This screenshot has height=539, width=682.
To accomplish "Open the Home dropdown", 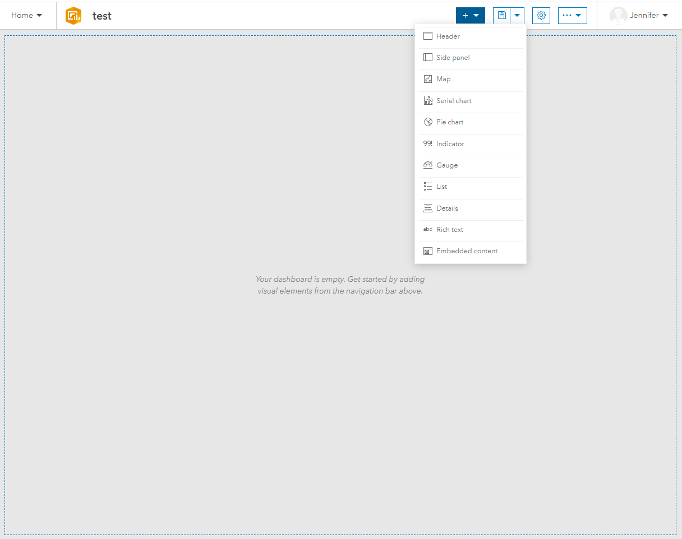I will click(x=27, y=15).
